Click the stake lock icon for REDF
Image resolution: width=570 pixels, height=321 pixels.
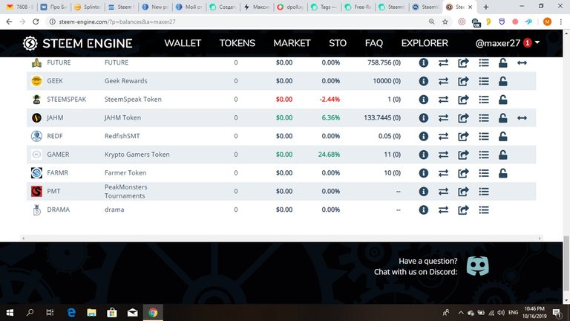point(502,136)
